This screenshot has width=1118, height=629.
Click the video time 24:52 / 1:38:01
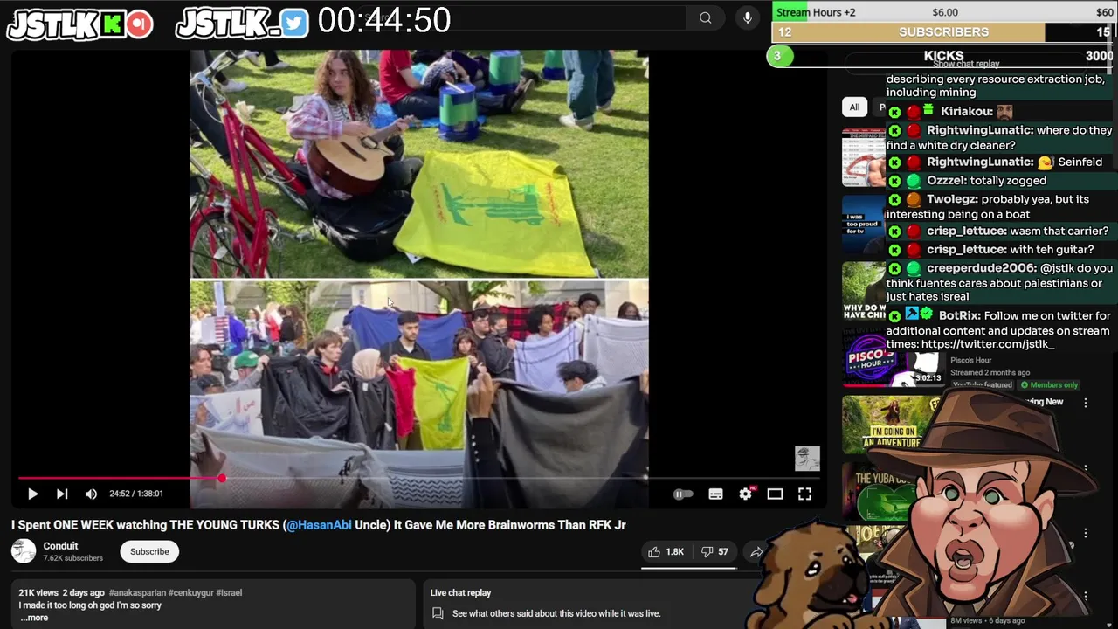(x=136, y=494)
